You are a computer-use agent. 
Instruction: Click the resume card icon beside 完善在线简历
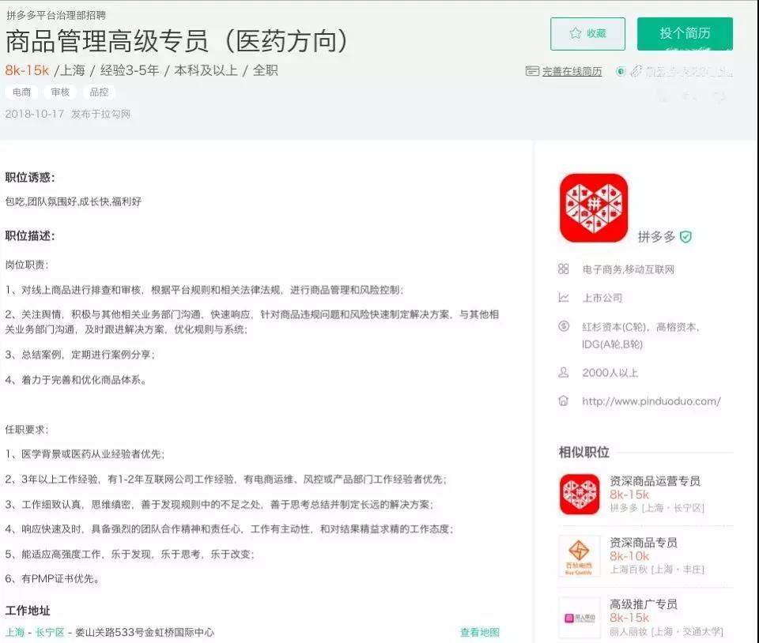click(x=532, y=71)
